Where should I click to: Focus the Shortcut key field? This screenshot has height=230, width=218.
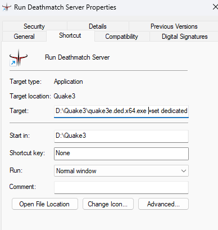click(121, 154)
